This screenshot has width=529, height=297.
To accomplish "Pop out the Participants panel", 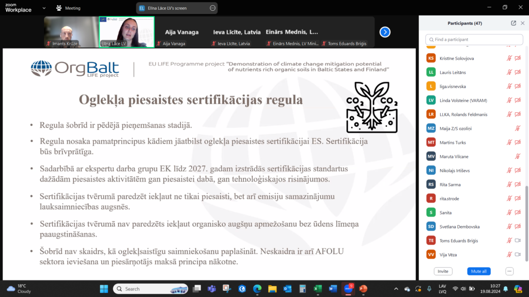I will pos(514,23).
